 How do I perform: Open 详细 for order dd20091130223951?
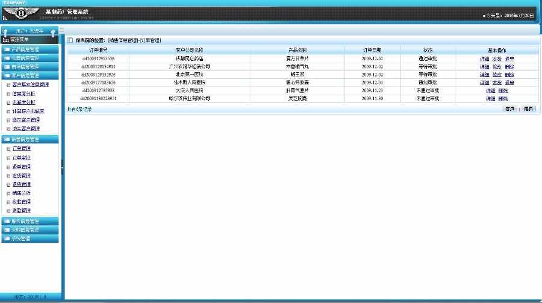(x=490, y=99)
